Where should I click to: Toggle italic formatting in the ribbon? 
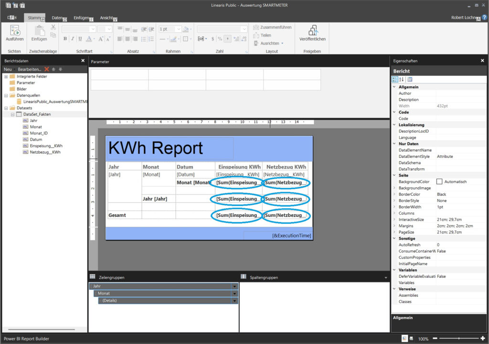coord(73,39)
